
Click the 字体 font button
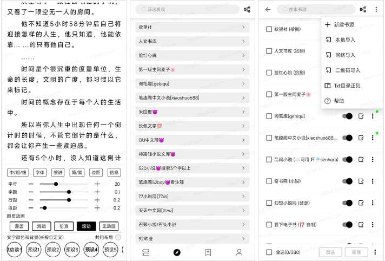[x=40, y=173]
